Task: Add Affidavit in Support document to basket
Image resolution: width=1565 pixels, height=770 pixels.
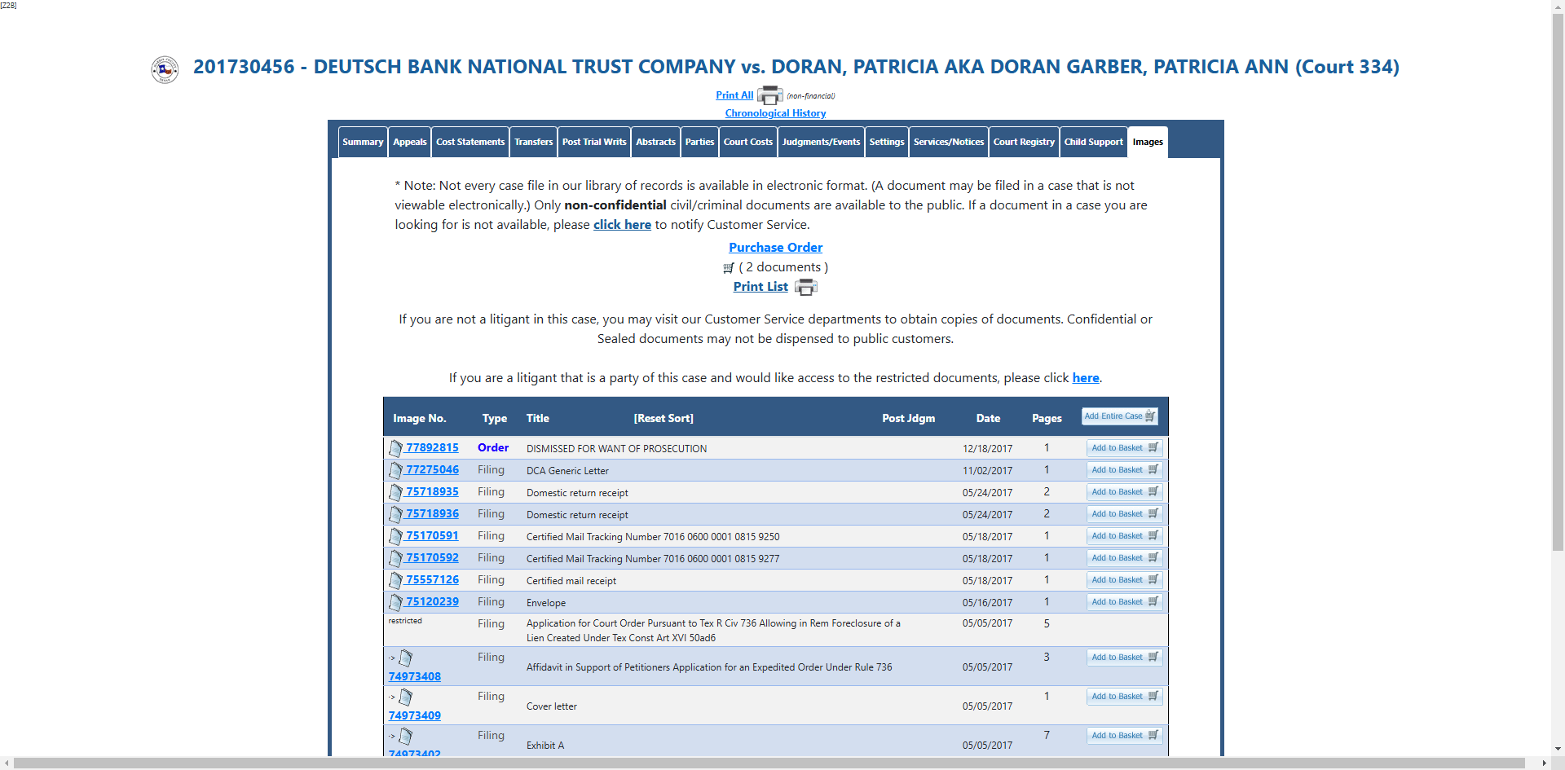Action: 1124,658
